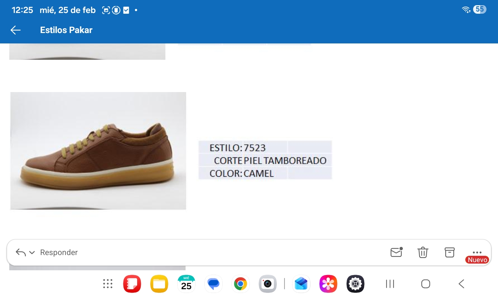Delete this email with the trash icon
This screenshot has height=297, width=498.
click(423, 252)
